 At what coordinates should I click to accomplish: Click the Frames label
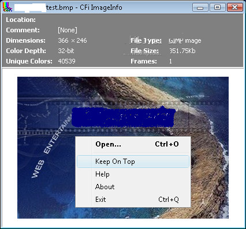click(x=144, y=61)
